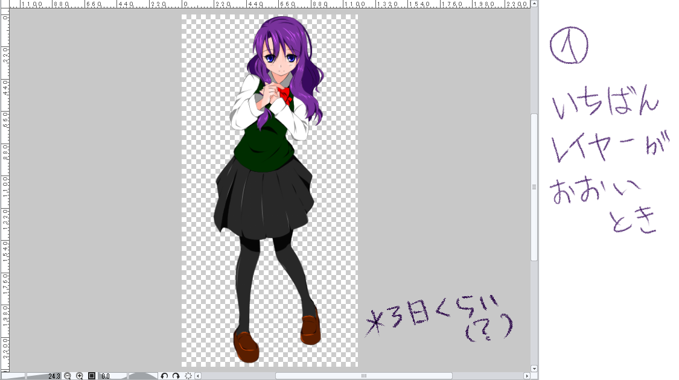Click the vertical scrollbar thumb

tap(534, 187)
